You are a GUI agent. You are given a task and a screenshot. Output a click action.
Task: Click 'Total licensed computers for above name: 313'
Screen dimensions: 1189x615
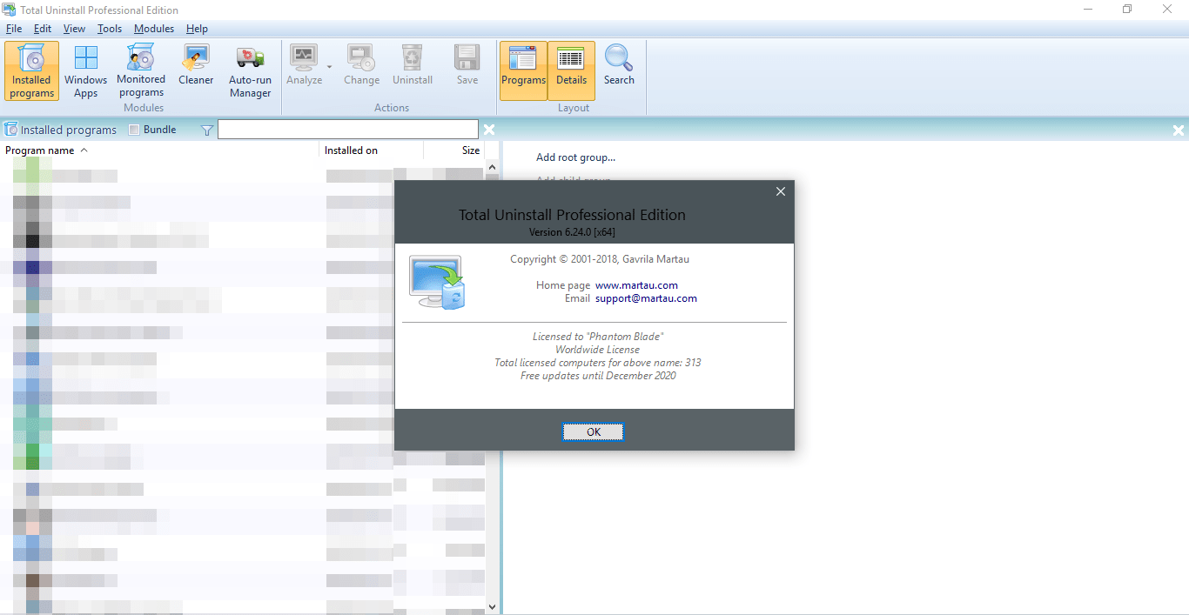[x=598, y=363]
